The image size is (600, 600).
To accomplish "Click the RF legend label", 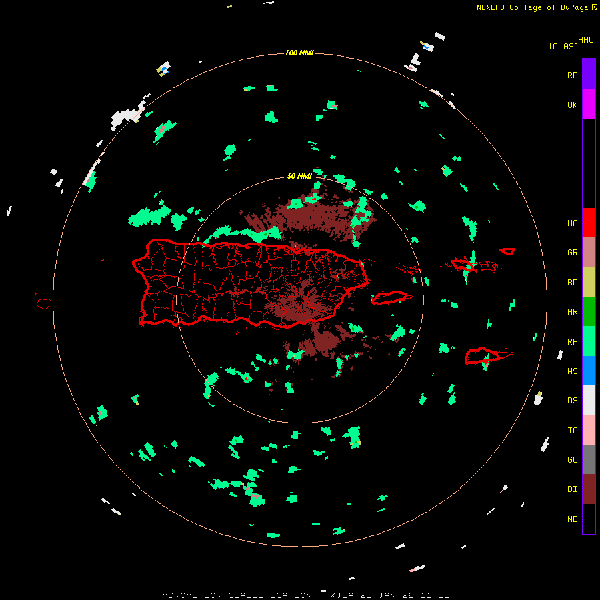I will [572, 75].
